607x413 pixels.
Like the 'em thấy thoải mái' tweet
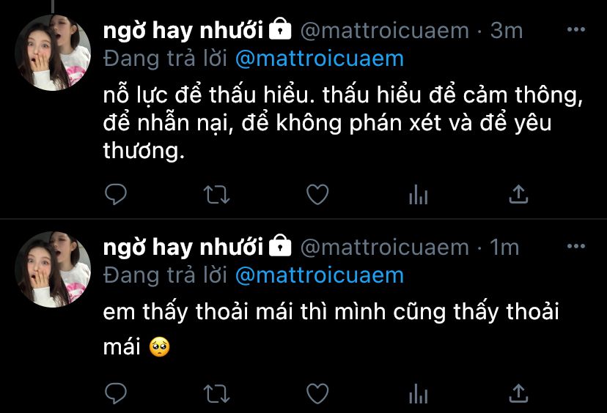(x=317, y=393)
